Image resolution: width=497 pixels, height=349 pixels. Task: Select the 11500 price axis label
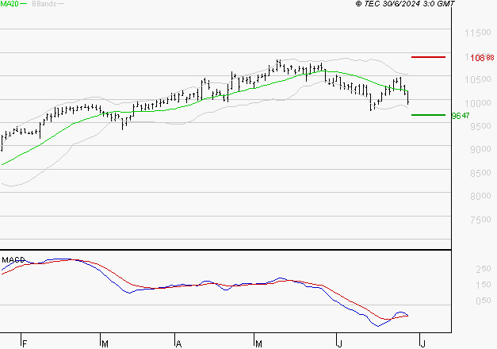478,33
